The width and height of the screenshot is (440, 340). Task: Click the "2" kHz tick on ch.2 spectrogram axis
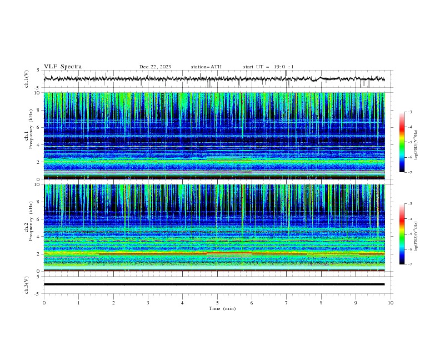pos(39,254)
